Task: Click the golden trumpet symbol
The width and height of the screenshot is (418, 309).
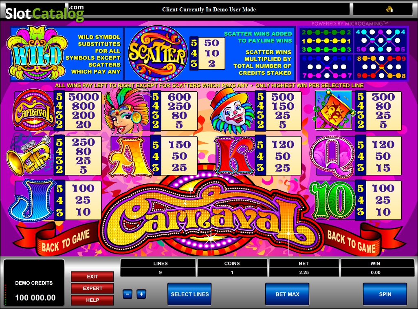Action: click(x=29, y=155)
